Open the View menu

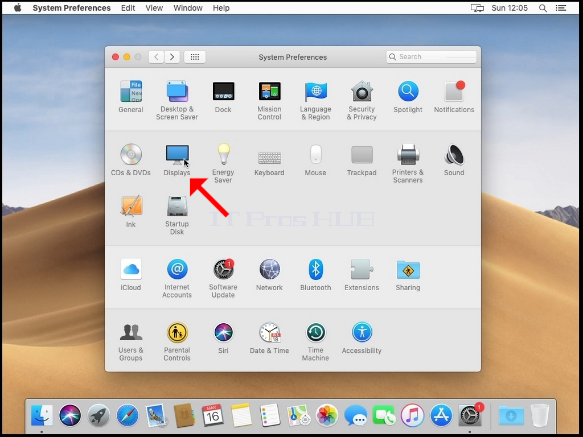(154, 8)
